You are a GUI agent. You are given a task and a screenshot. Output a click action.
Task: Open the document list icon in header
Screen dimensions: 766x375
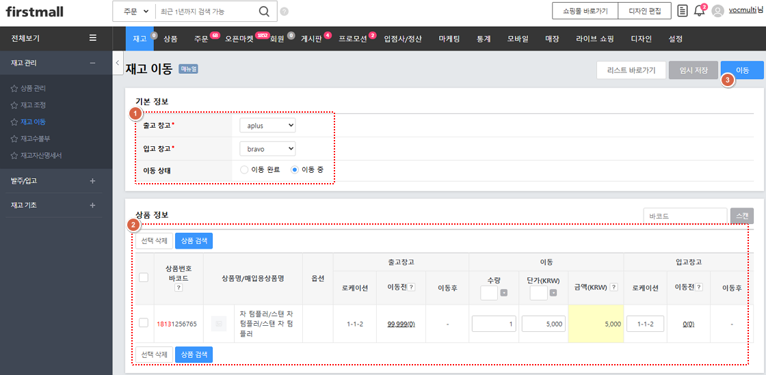click(683, 11)
